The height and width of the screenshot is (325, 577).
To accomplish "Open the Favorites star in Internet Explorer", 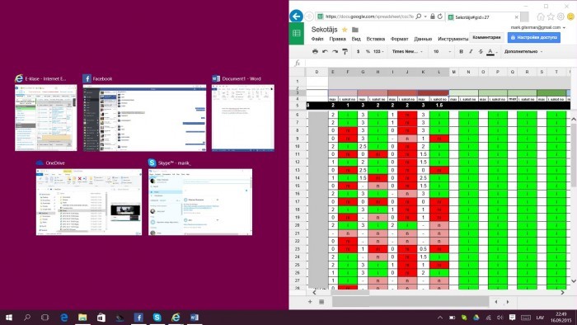I will pyautogui.click(x=551, y=16).
